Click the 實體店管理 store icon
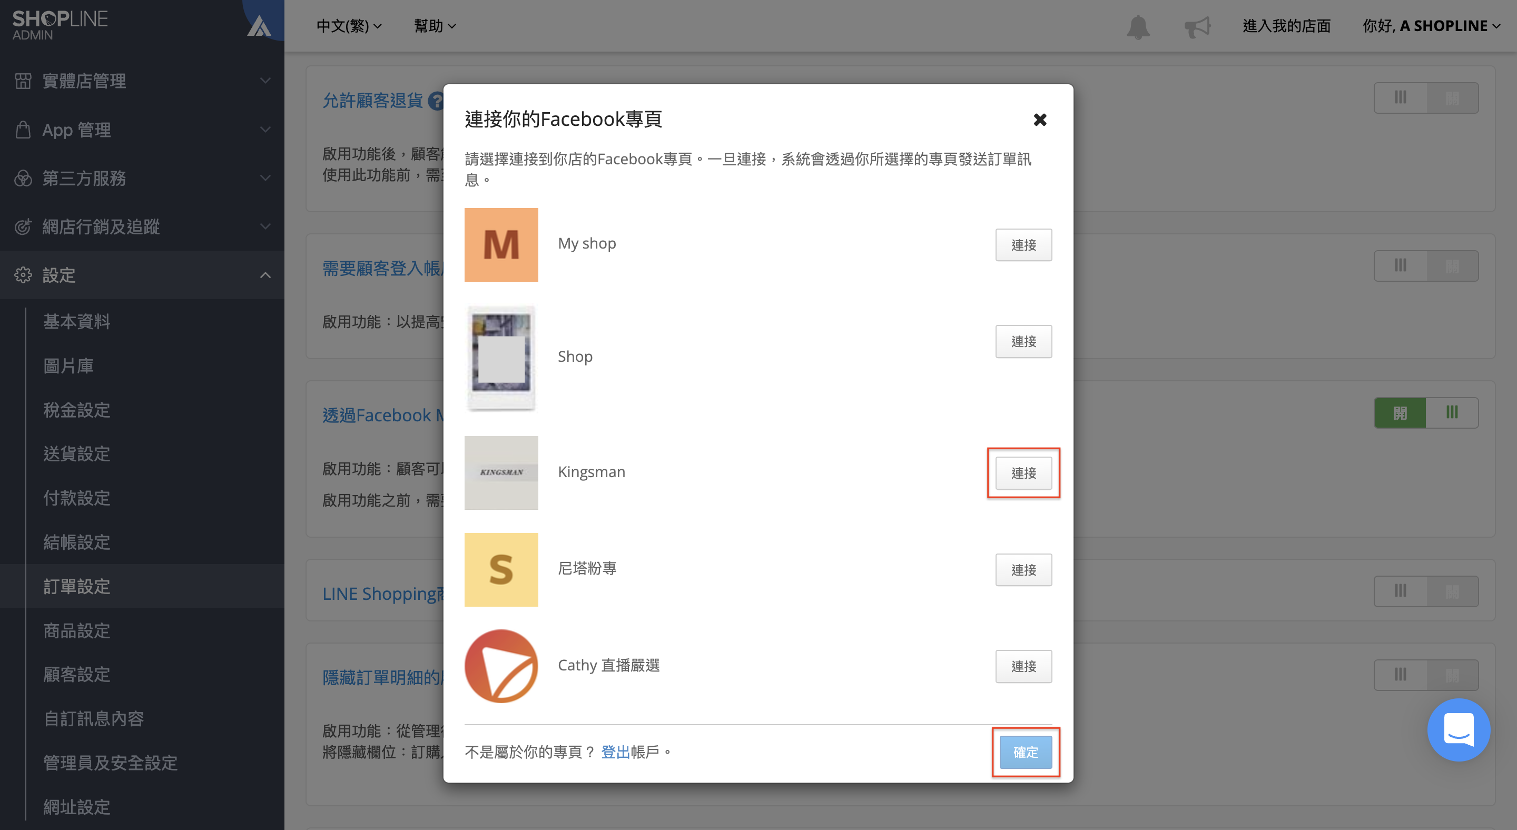Viewport: 1517px width, 830px height. click(23, 81)
